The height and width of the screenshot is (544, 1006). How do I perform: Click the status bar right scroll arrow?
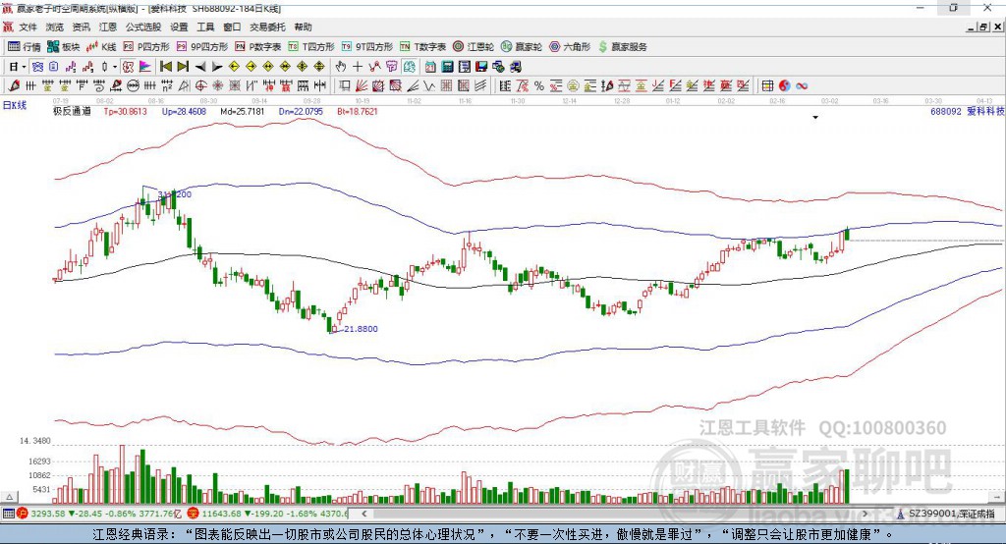click(x=866, y=514)
